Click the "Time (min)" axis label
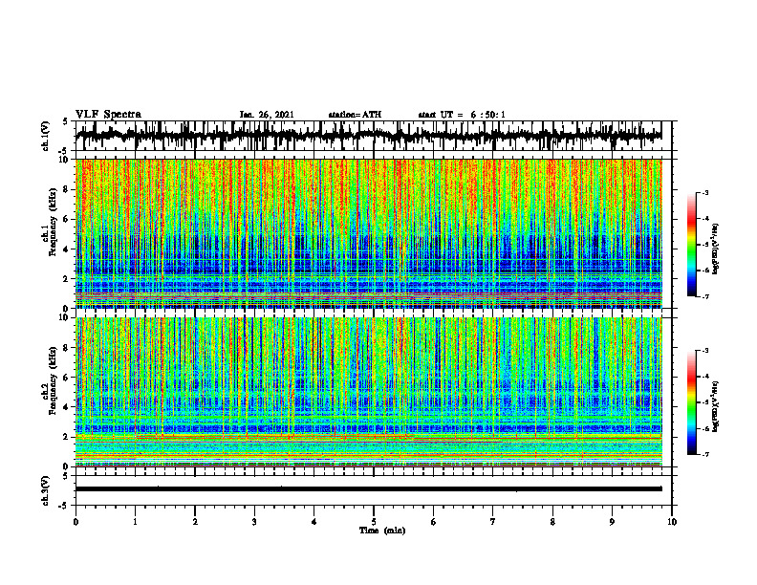Screen dimensions: 757x585 (x=382, y=531)
